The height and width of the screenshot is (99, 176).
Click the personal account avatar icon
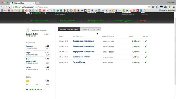point(28,30)
